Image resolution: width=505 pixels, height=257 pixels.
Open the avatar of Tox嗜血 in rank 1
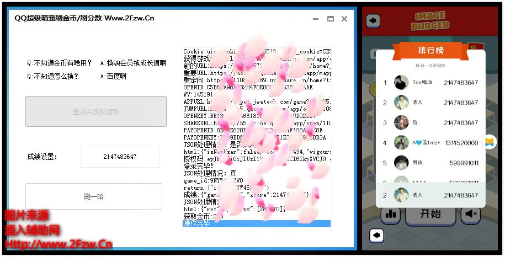click(401, 82)
